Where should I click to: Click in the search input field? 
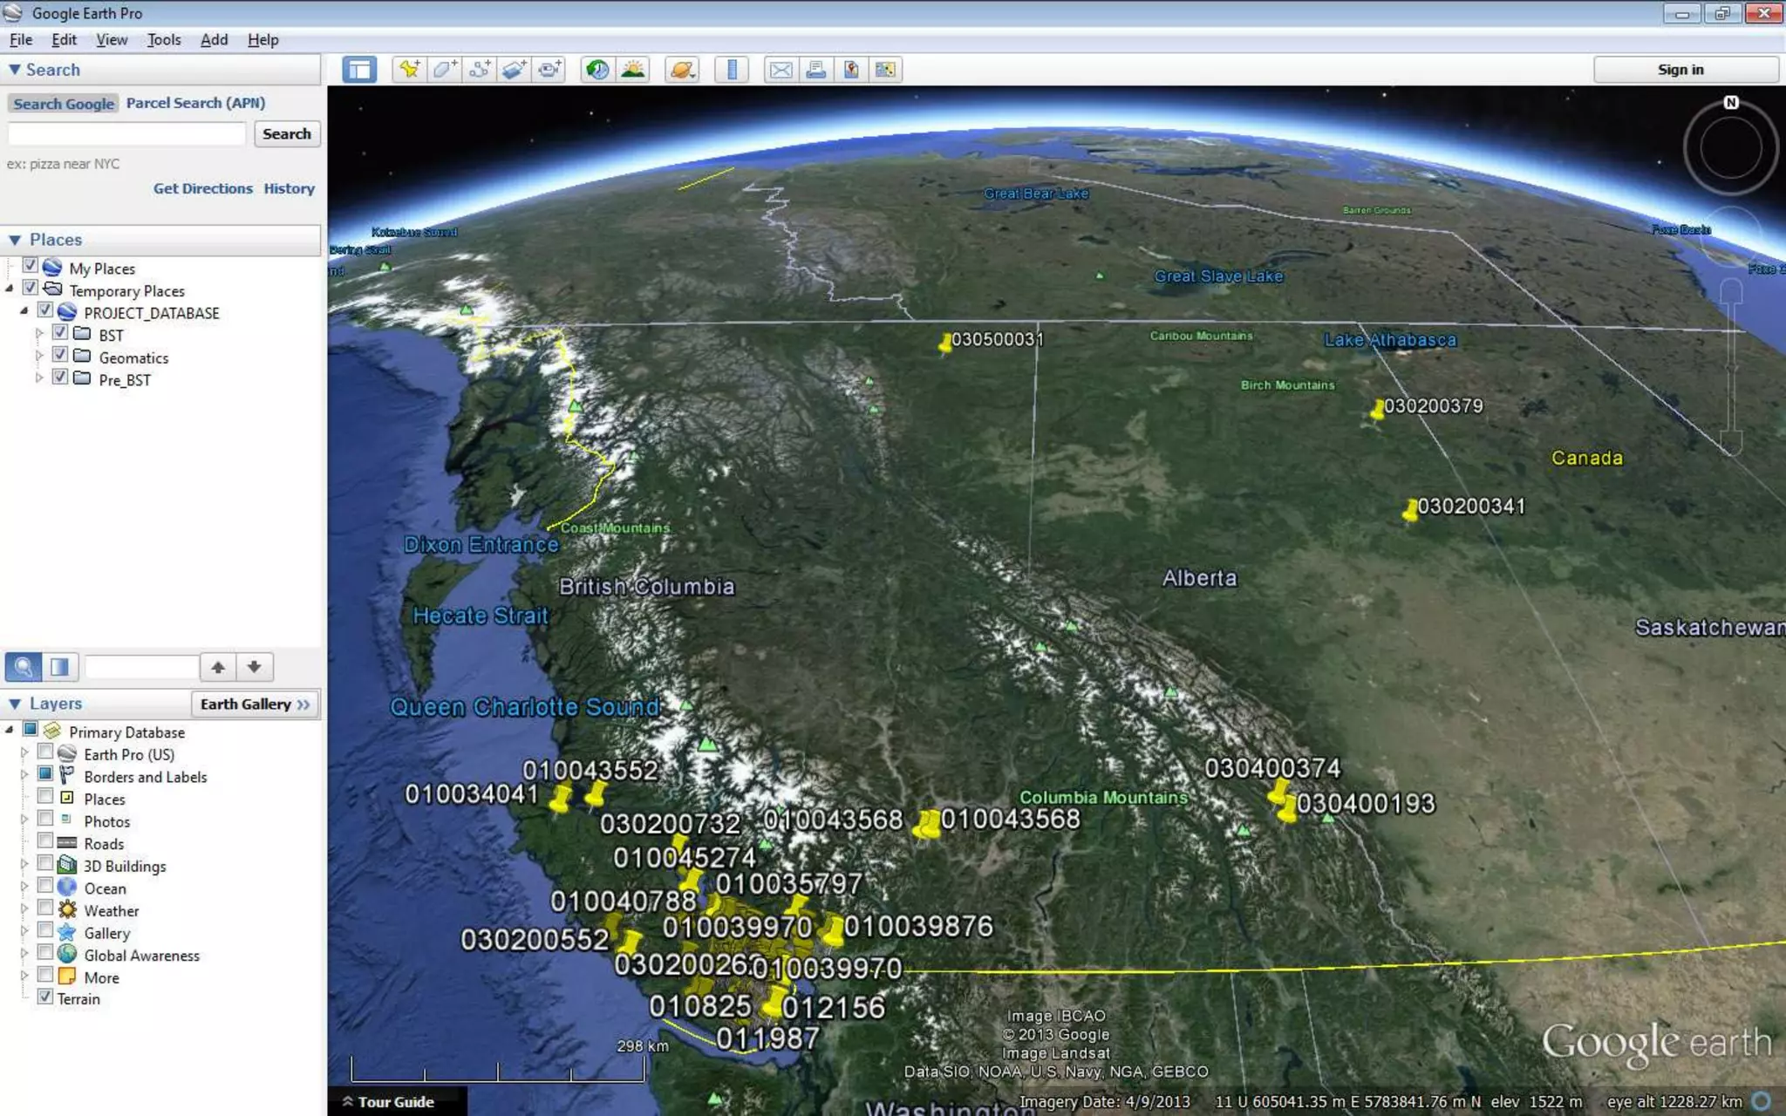(127, 134)
